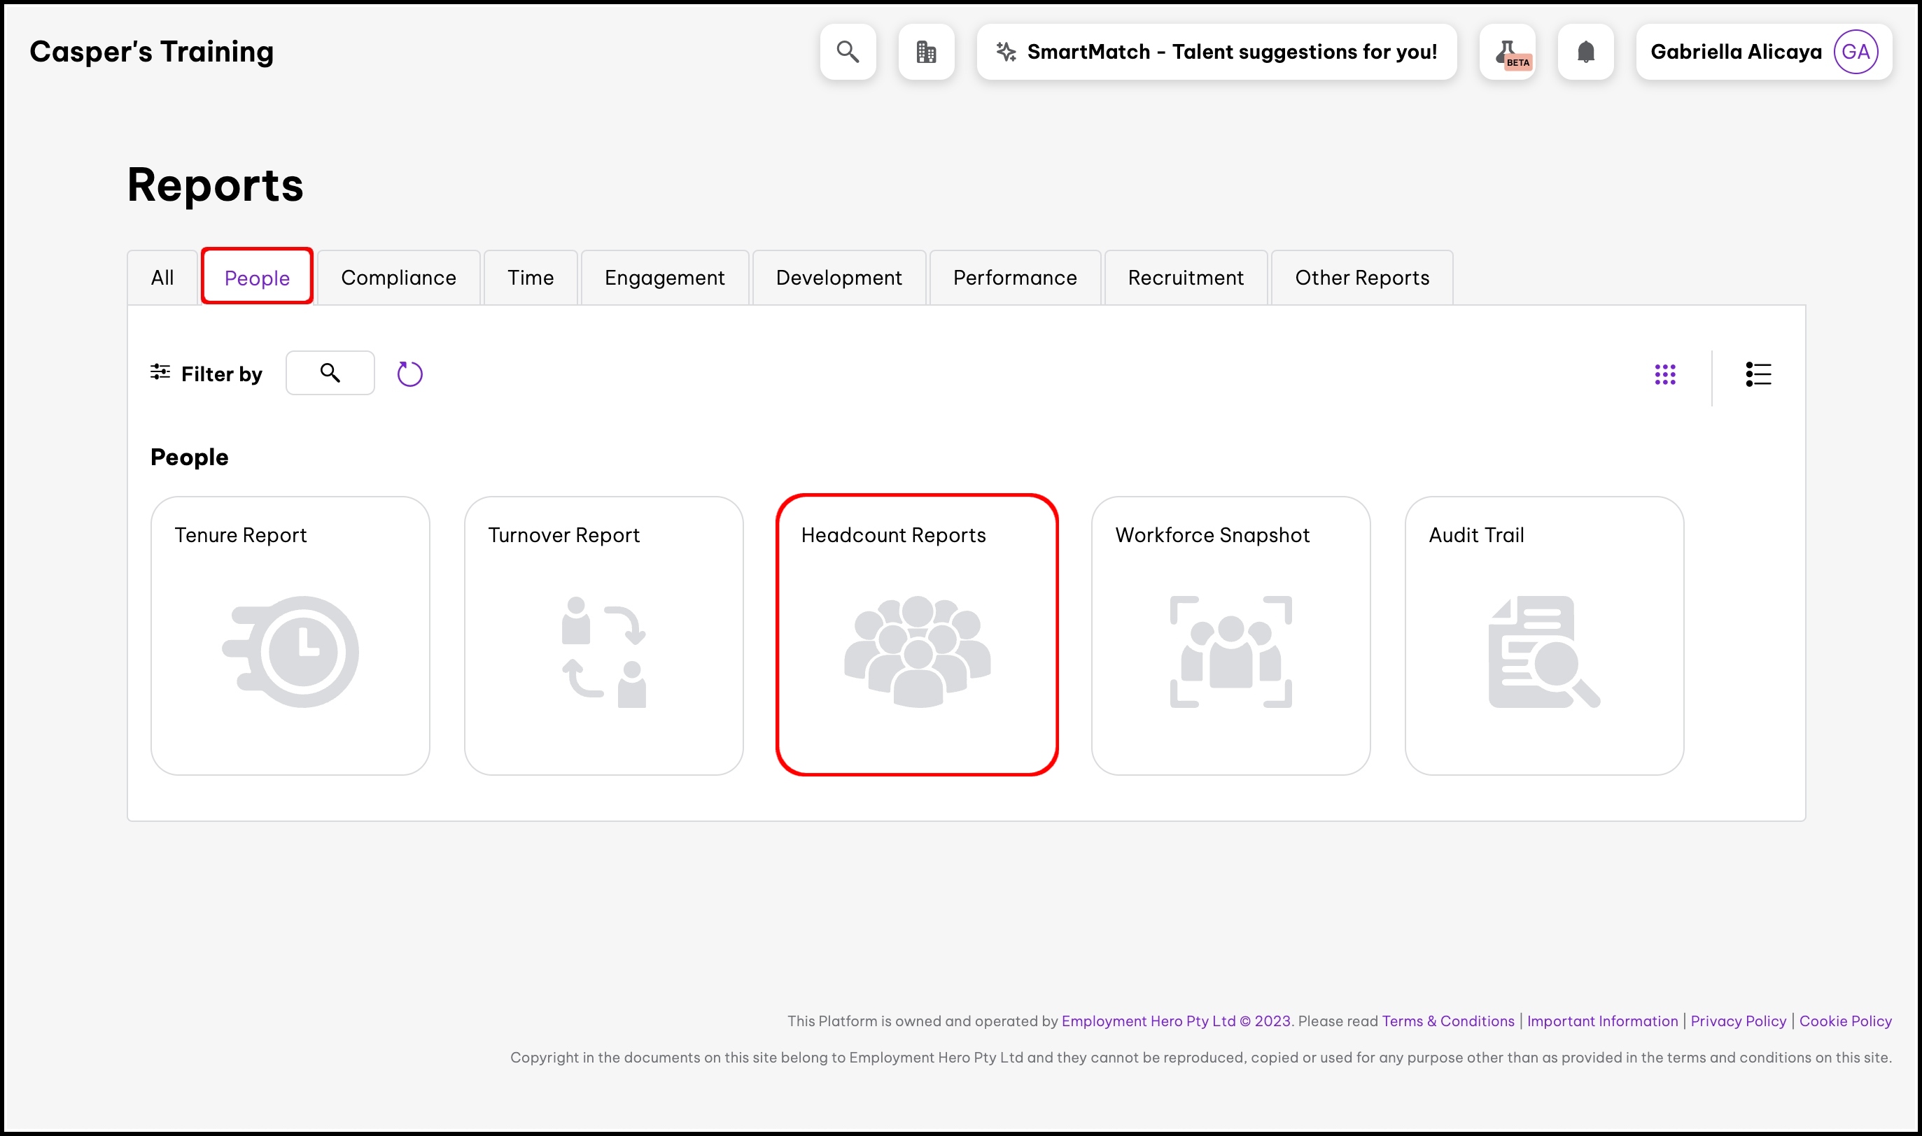
Task: Click the global search magnifier icon
Action: click(x=848, y=52)
